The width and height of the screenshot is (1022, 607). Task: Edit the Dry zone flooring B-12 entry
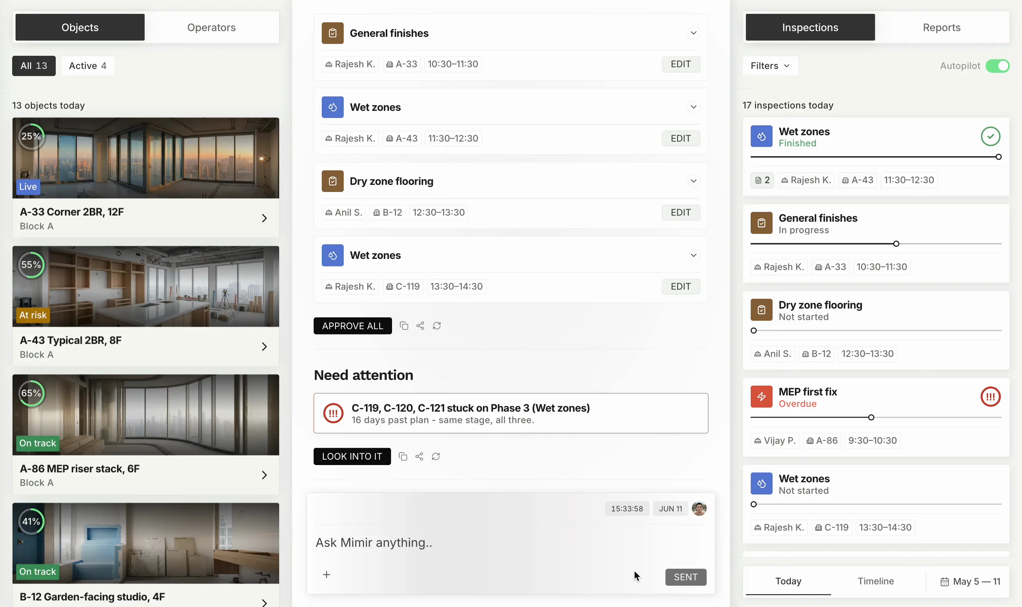pos(681,212)
